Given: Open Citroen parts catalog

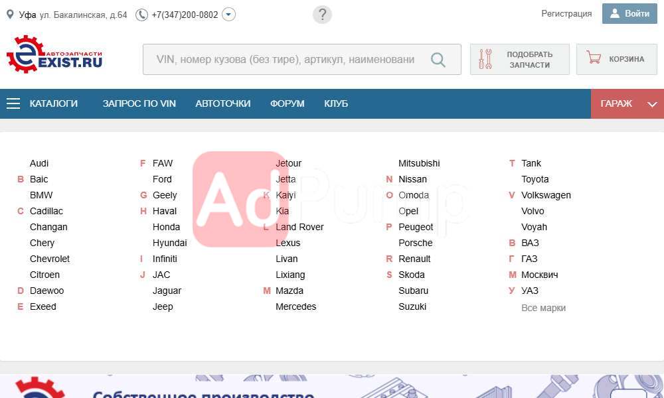Looking at the screenshot, I should point(44,275).
